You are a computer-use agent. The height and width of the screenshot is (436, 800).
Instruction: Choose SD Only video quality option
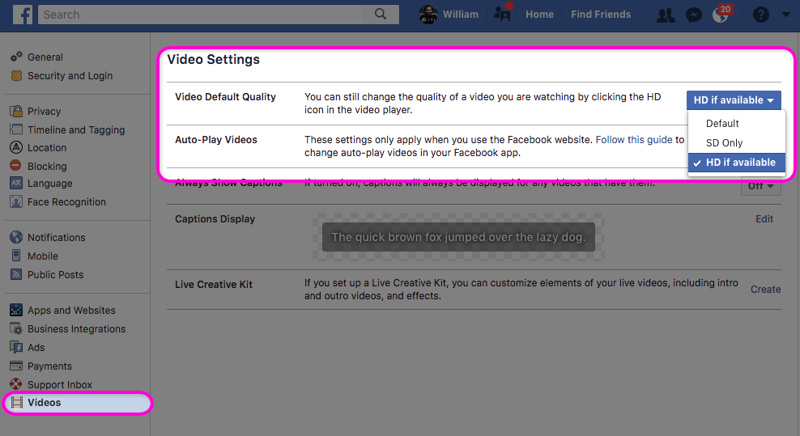click(x=736, y=143)
